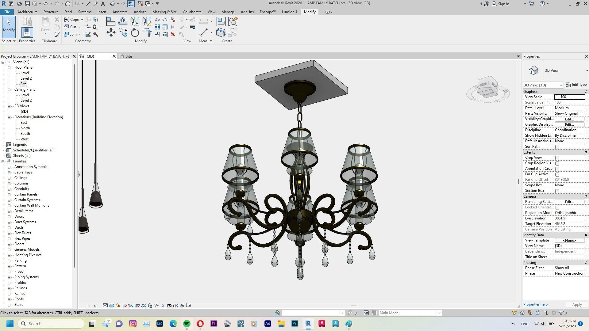Select the Mirror Draw Axis tool
This screenshot has height=331, width=589.
click(147, 21)
